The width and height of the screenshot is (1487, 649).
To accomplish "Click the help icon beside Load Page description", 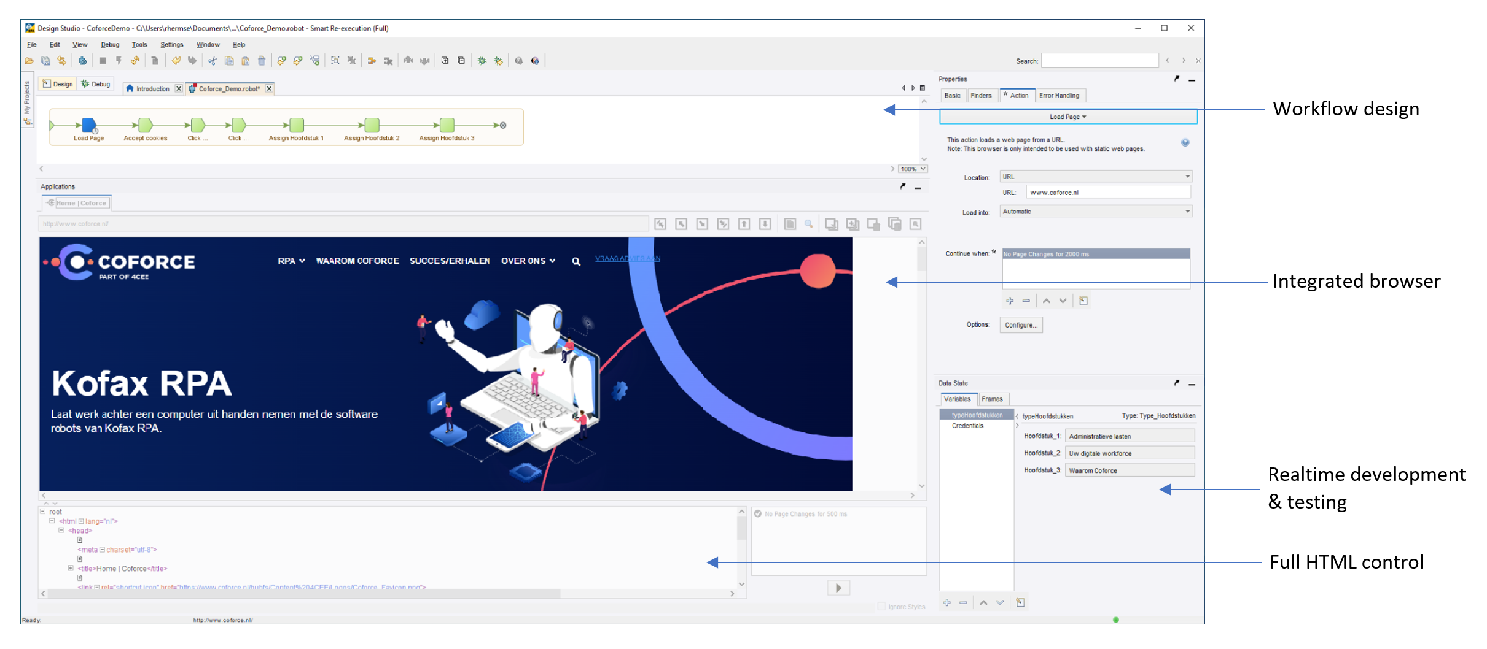I will (x=1185, y=143).
